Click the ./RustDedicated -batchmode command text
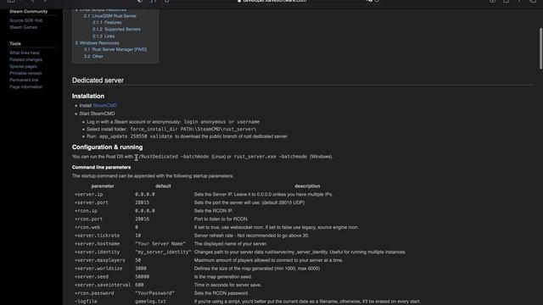This screenshot has height=305, width=543. 171,157
